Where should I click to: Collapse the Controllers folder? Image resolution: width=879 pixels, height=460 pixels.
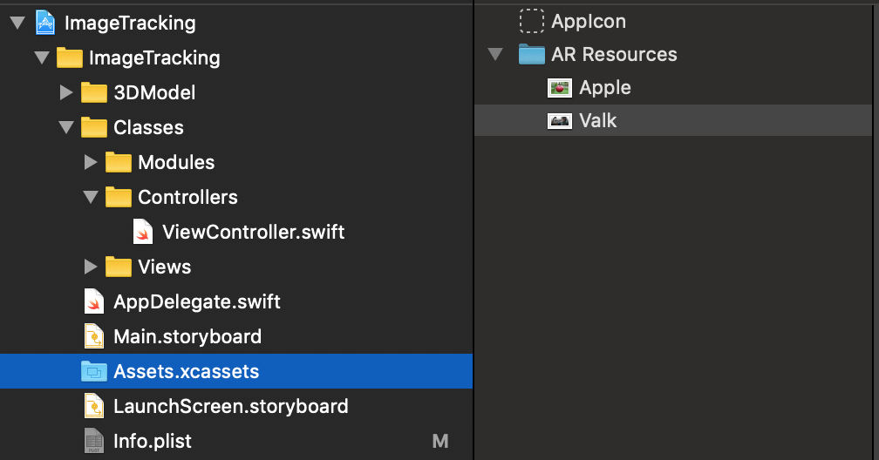(91, 197)
